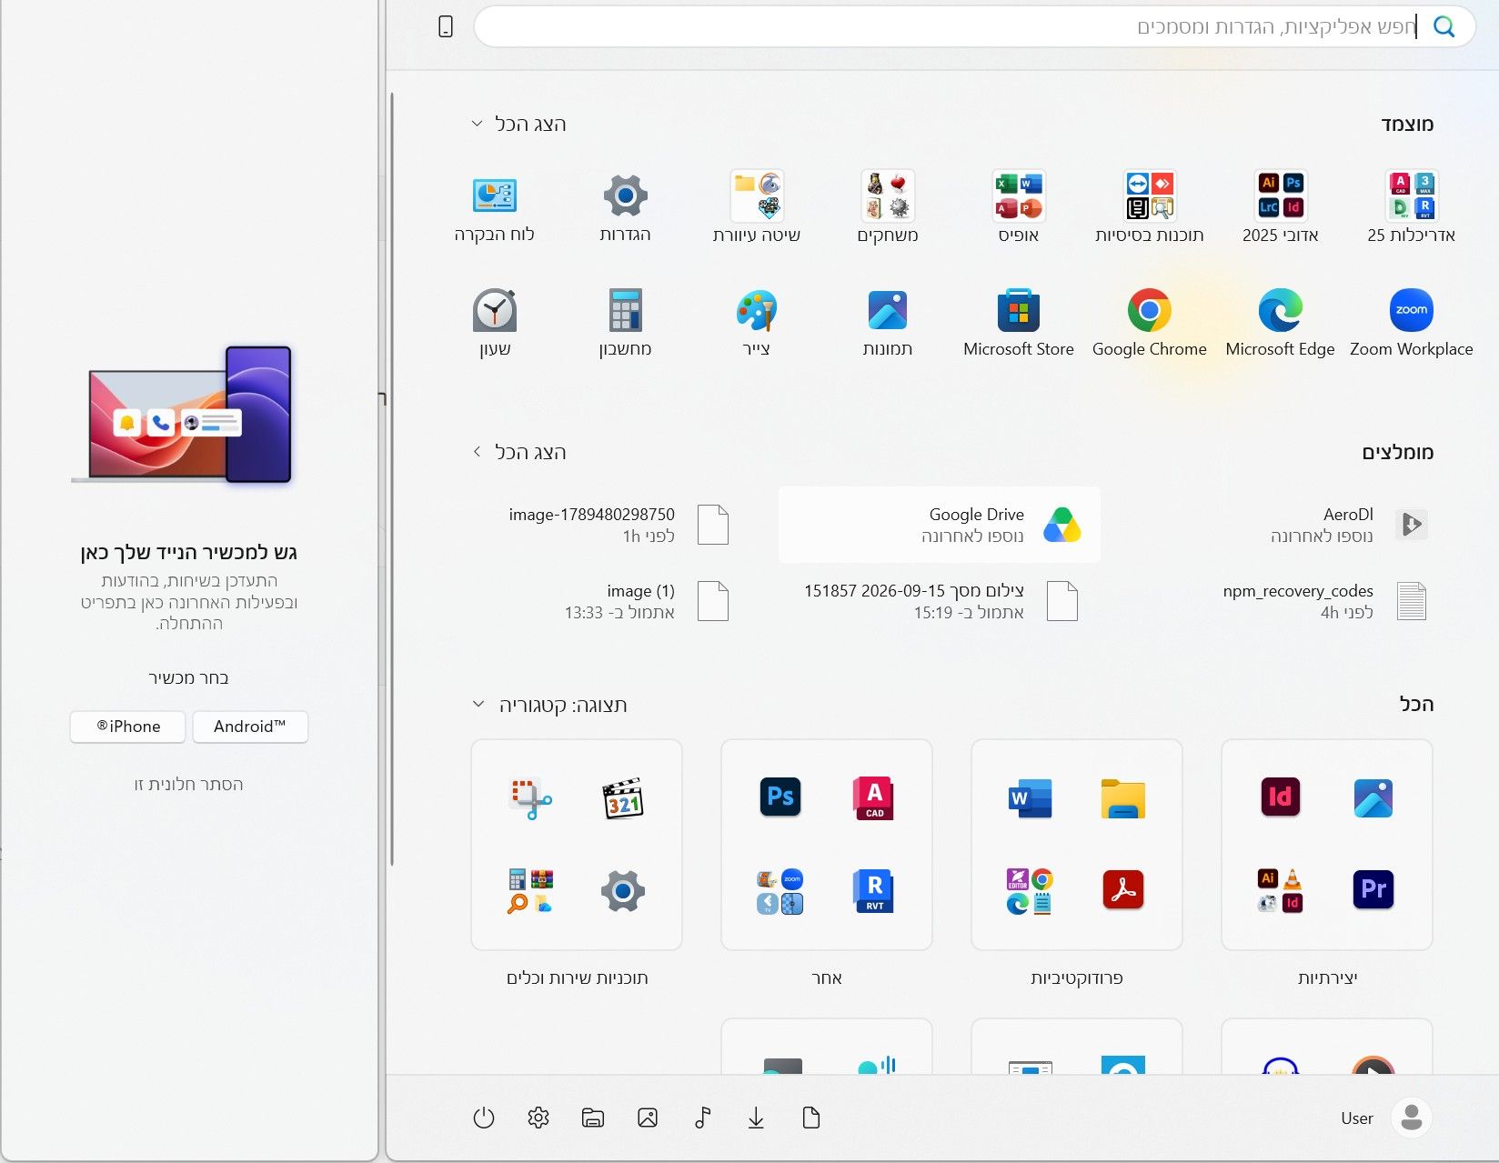Open the Music folder shortcut

pyautogui.click(x=702, y=1118)
